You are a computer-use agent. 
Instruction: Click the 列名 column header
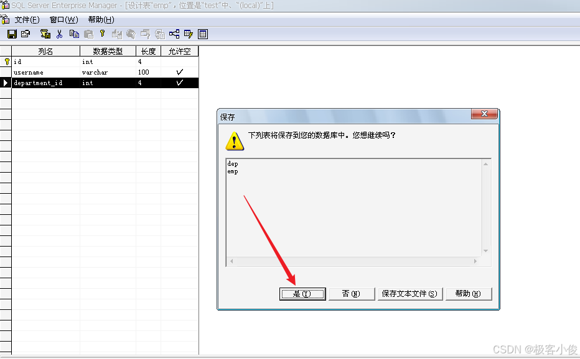point(46,51)
